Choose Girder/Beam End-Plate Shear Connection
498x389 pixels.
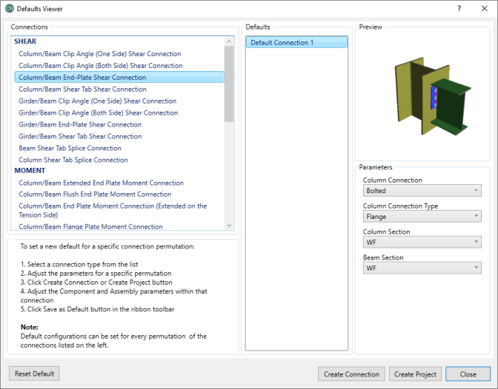tap(80, 125)
